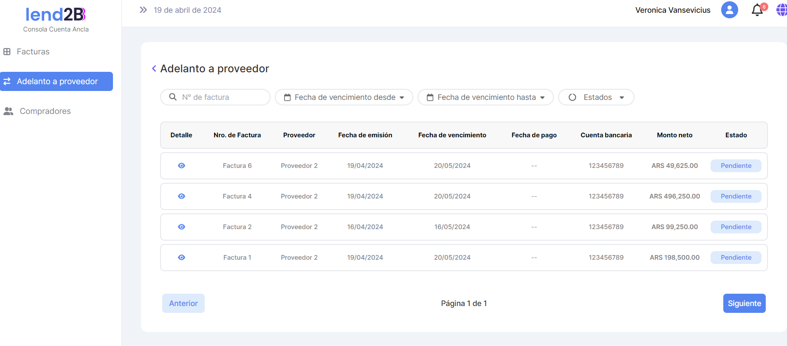
Task: Go back using arrow beside Adelanto a proveedor
Action: click(x=154, y=68)
